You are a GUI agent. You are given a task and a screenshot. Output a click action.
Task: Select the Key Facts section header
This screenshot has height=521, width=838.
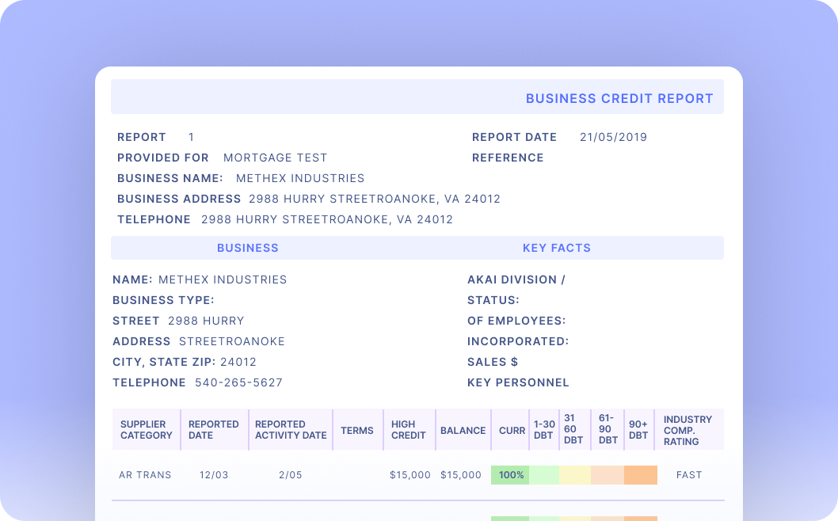click(x=556, y=248)
